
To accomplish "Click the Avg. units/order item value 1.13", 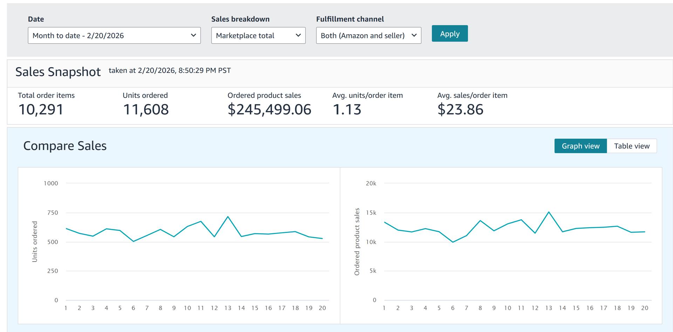I will [x=347, y=110].
